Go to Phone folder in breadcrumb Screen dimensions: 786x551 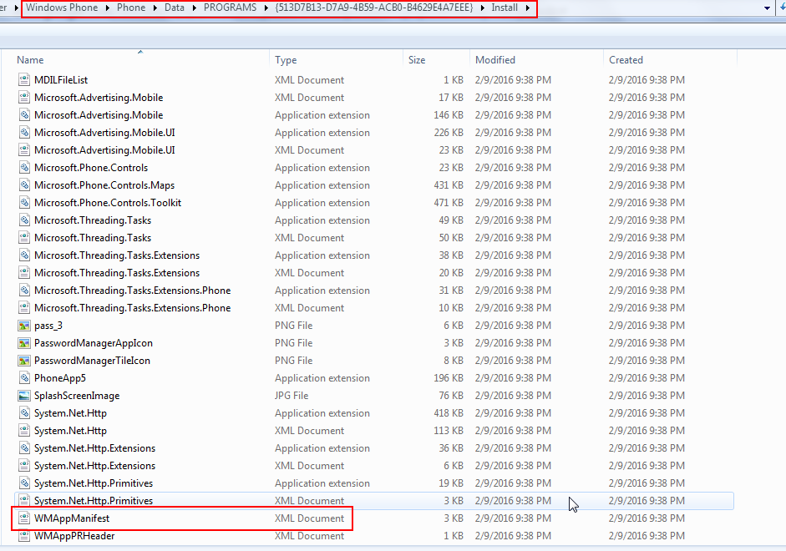(x=131, y=8)
